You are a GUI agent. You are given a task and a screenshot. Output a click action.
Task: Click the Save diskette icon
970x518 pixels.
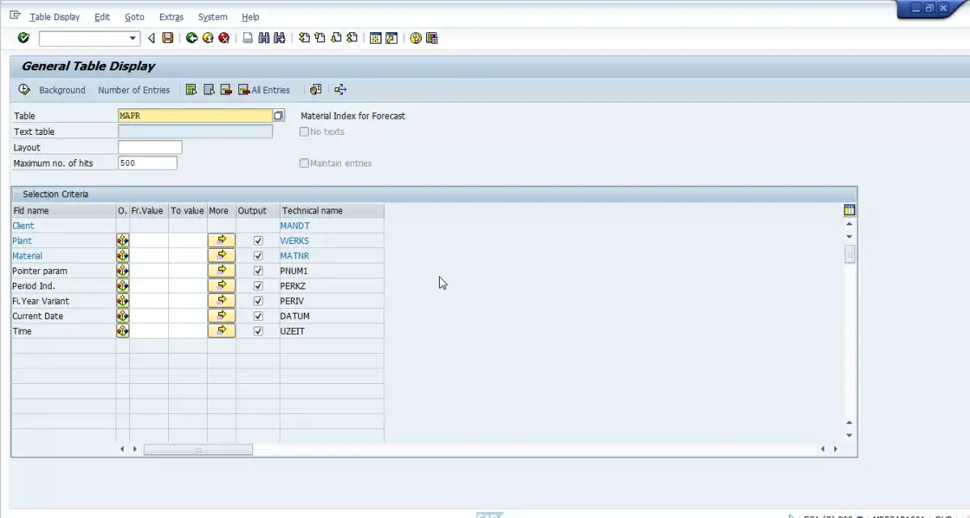[x=167, y=38]
